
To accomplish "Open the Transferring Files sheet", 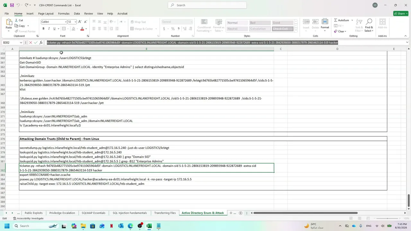I will 165,213.
